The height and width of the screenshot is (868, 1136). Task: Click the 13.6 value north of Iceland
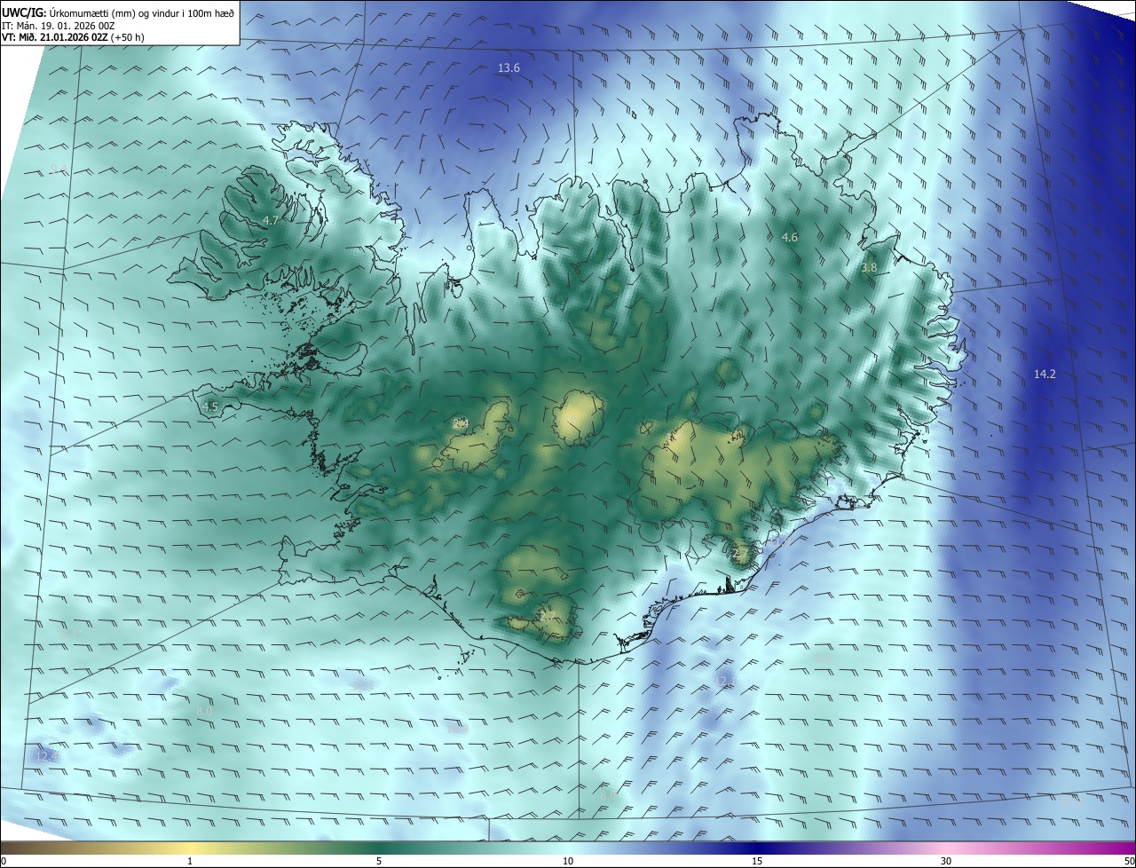point(509,68)
